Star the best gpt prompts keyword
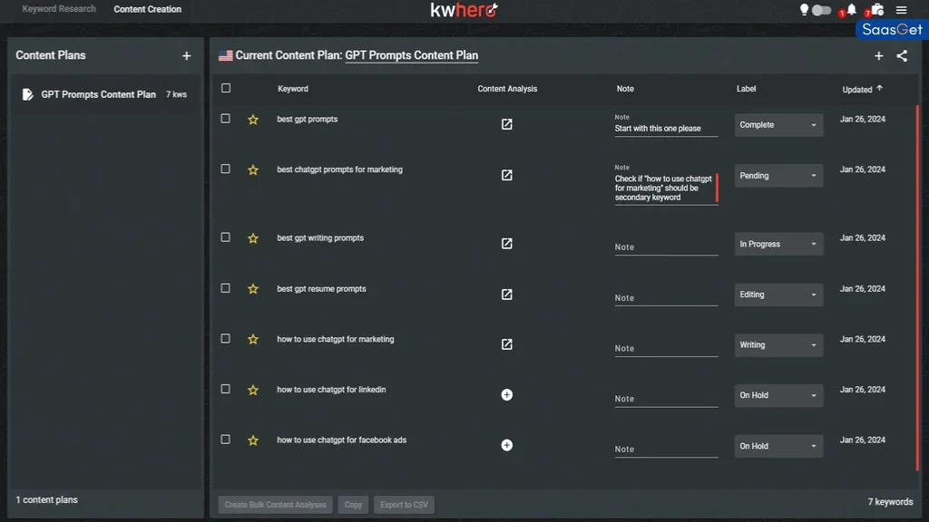Screen dimensions: 929x522 coord(253,120)
